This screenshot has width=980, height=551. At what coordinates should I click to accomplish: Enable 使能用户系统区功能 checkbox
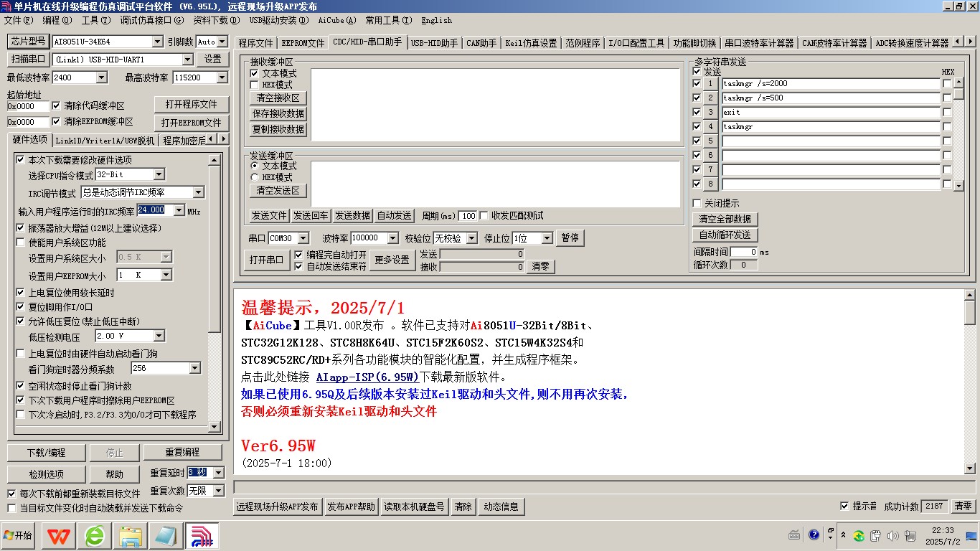point(21,242)
